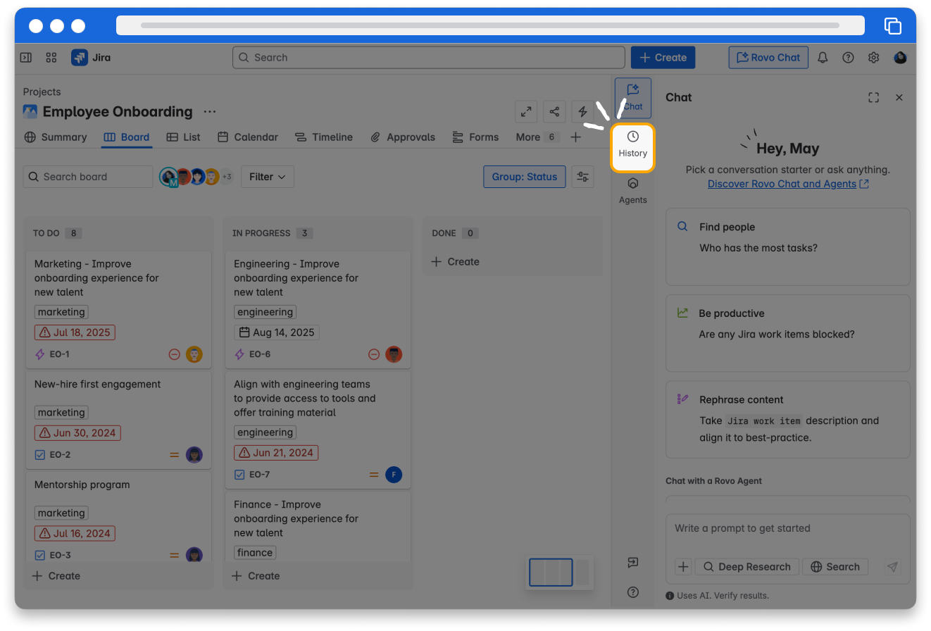Add a new view with the plus tab icon
Image resolution: width=931 pixels, height=631 pixels.
click(x=575, y=137)
